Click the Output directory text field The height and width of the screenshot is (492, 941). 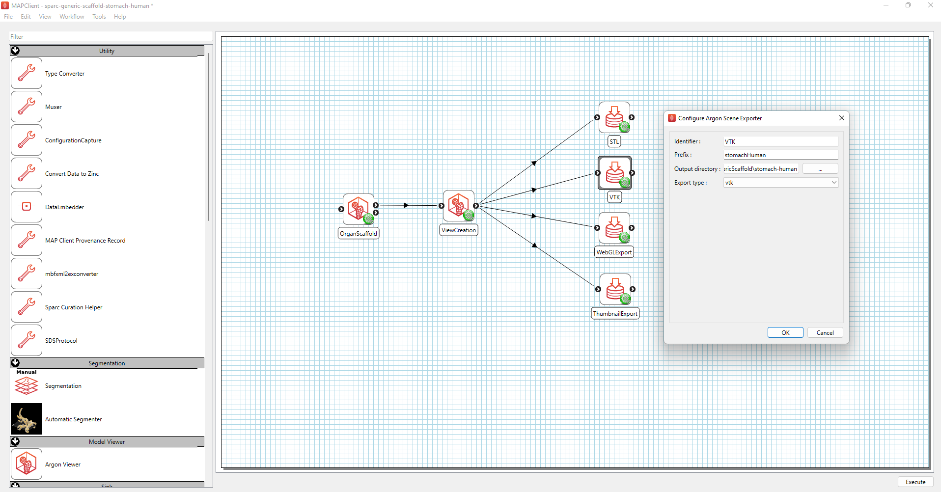pyautogui.click(x=761, y=169)
